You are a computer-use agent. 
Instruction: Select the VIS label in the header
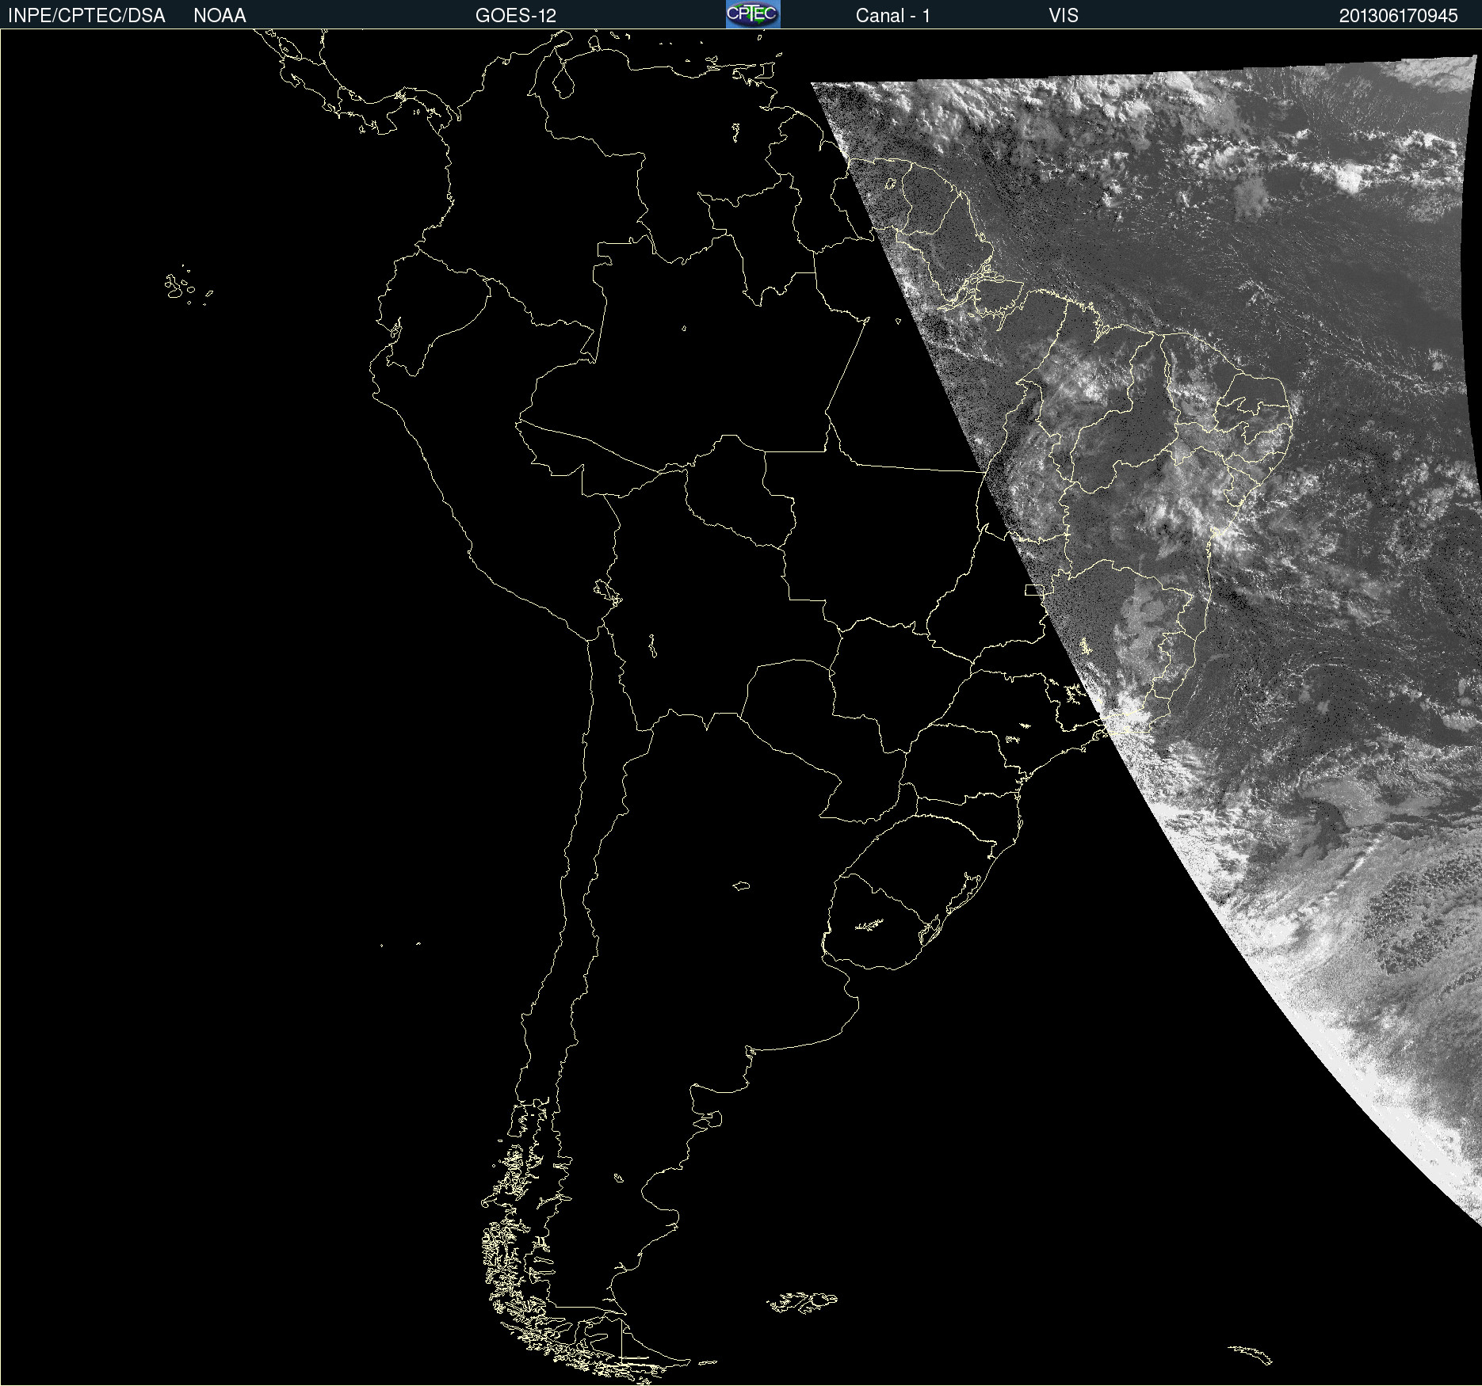(x=1064, y=16)
